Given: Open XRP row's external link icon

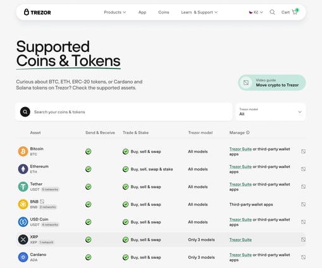Looking at the screenshot, I should (303, 239).
